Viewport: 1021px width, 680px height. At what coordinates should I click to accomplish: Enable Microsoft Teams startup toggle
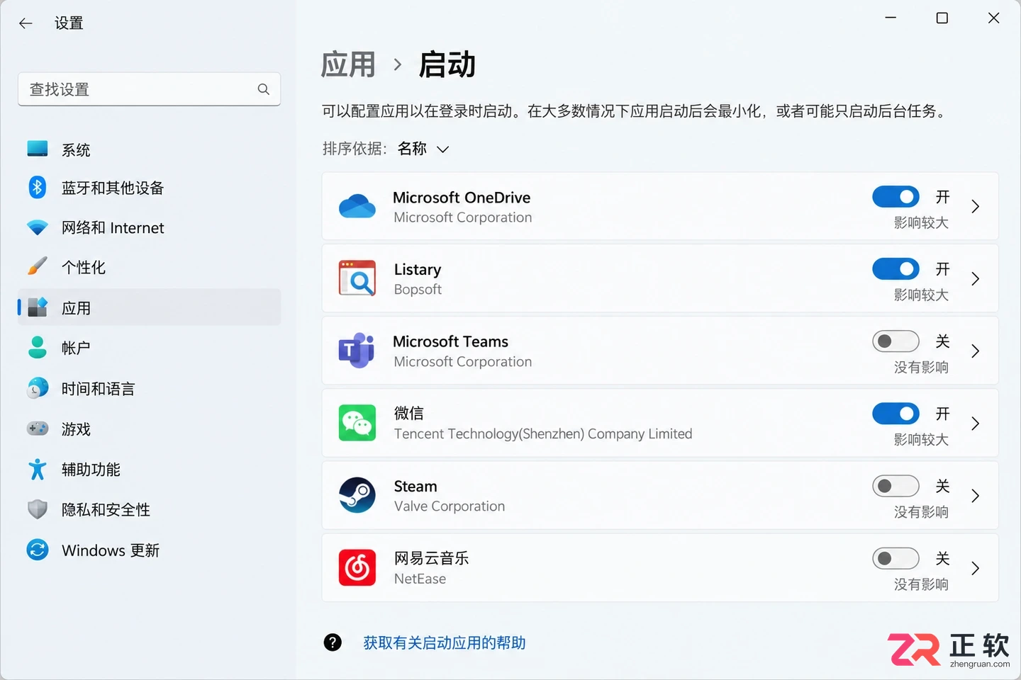(896, 341)
